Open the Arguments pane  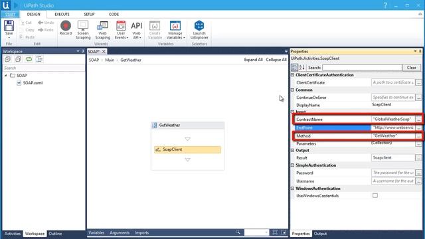pyautogui.click(x=120, y=232)
